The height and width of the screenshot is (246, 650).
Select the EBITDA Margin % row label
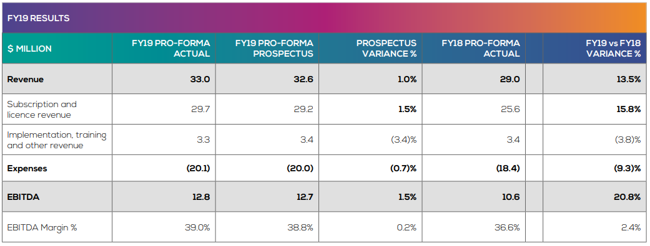click(x=42, y=227)
